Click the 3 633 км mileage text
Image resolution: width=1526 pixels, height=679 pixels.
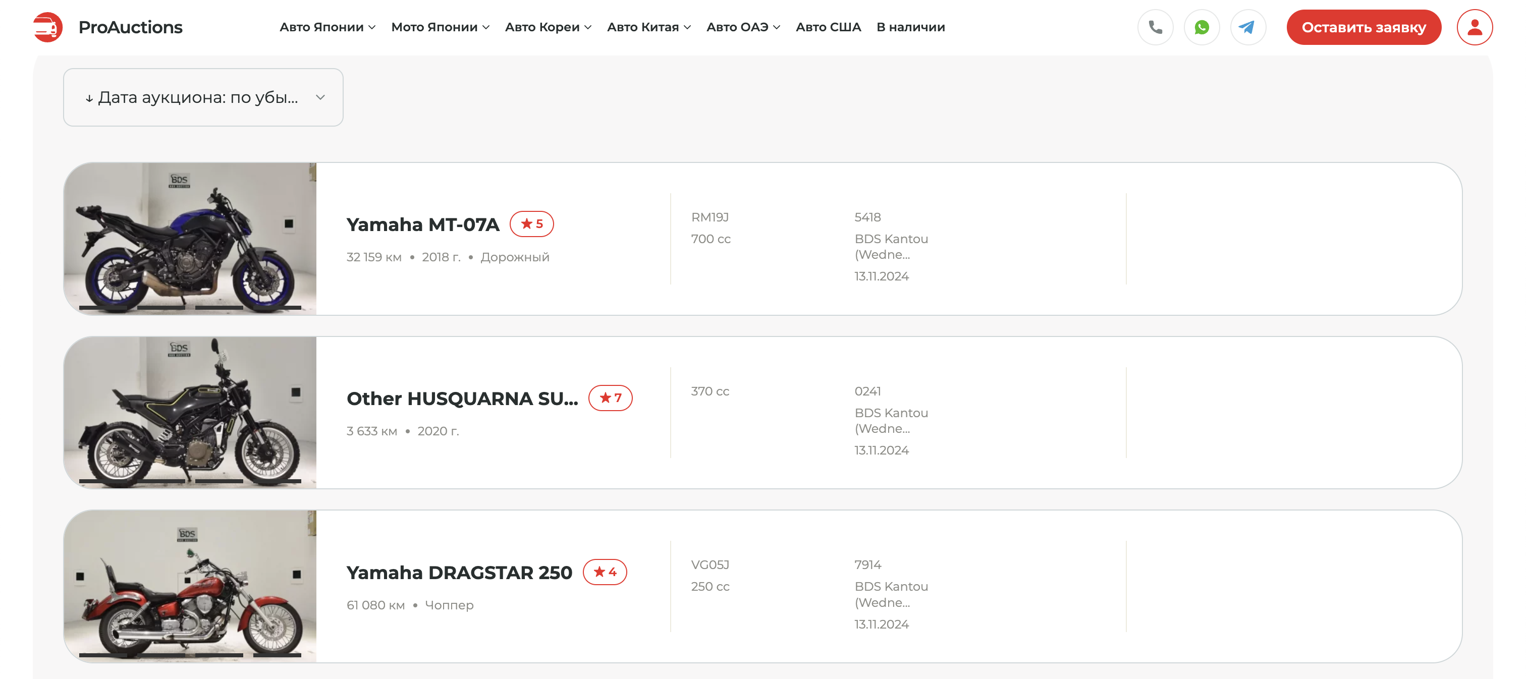(371, 431)
